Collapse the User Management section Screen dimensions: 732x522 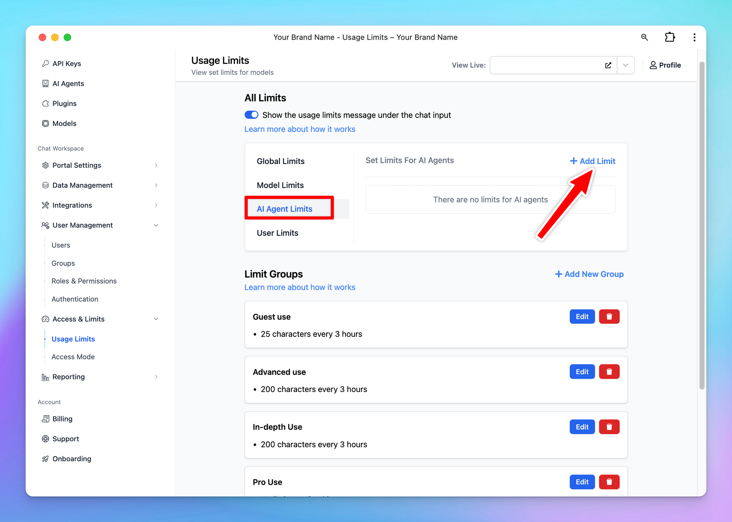tap(156, 225)
